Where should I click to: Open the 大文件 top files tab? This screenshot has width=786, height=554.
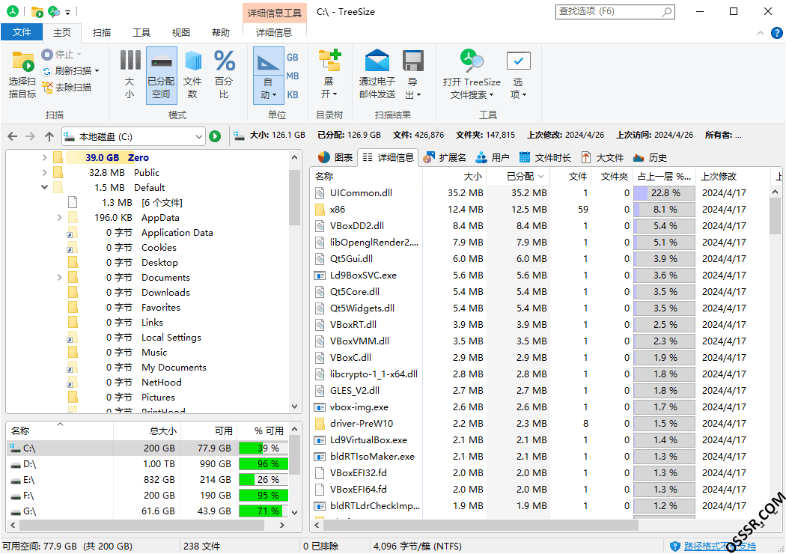click(602, 157)
